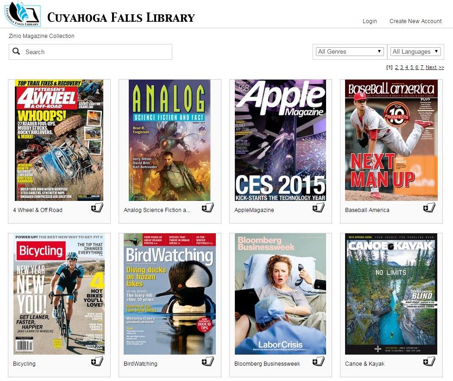Viewport: 453px width, 381px height.
Task: Go to page 7
Action: click(x=422, y=67)
